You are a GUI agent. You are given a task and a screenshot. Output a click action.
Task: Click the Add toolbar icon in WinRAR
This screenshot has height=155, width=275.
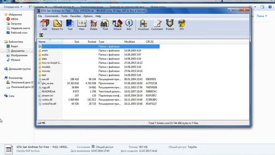(x=44, y=25)
